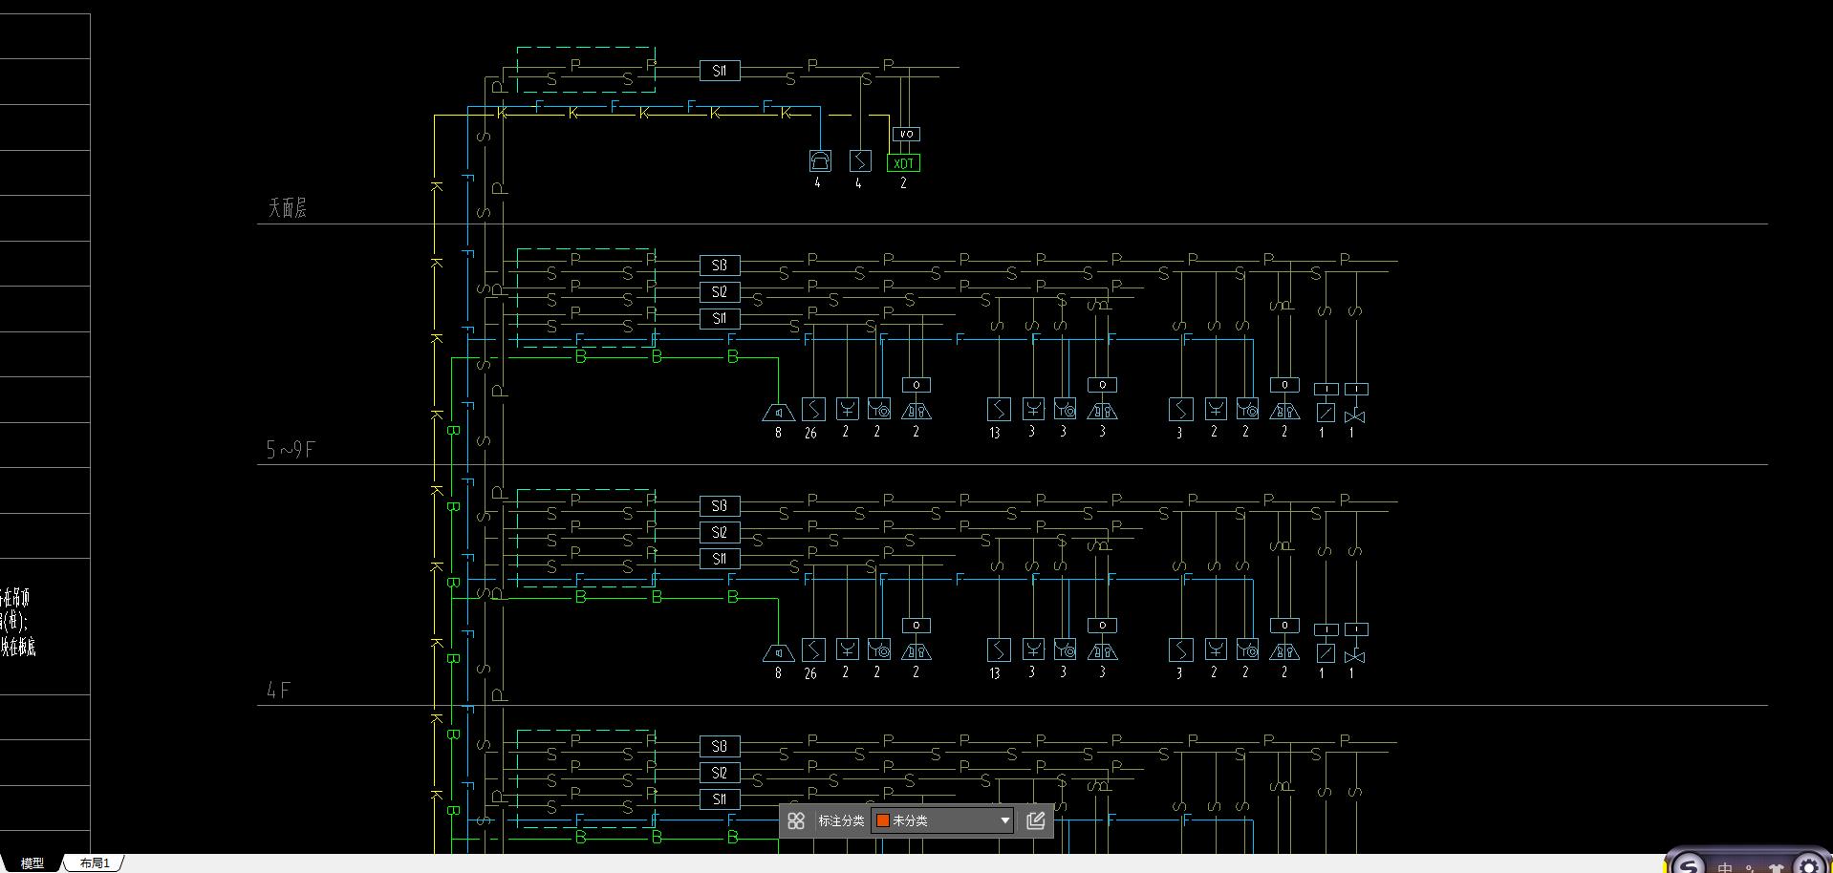Select the speaker symbol on the 5~9F level
This screenshot has width=1833, height=873.
779,412
